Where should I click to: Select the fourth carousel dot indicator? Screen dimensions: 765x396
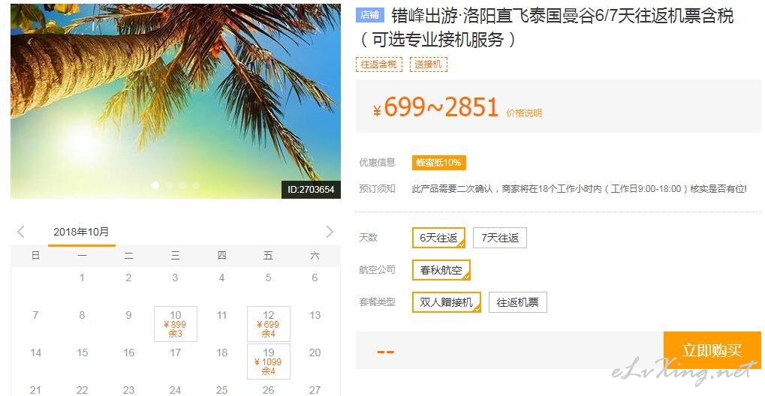196,185
